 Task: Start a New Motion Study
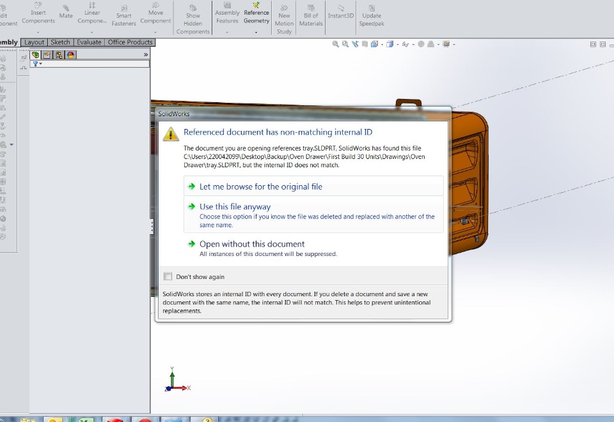point(284,20)
